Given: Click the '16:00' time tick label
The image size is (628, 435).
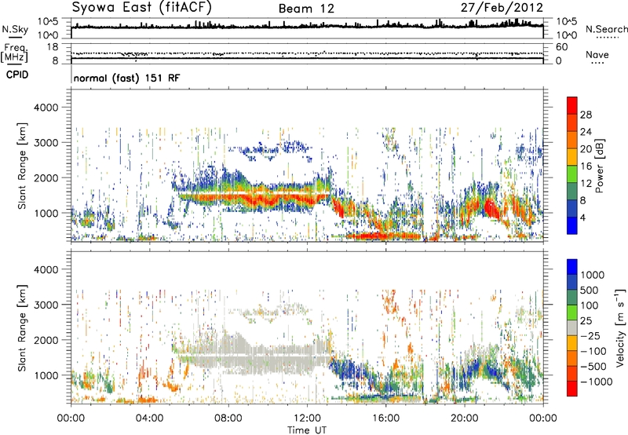Looking at the screenshot, I should (385, 419).
